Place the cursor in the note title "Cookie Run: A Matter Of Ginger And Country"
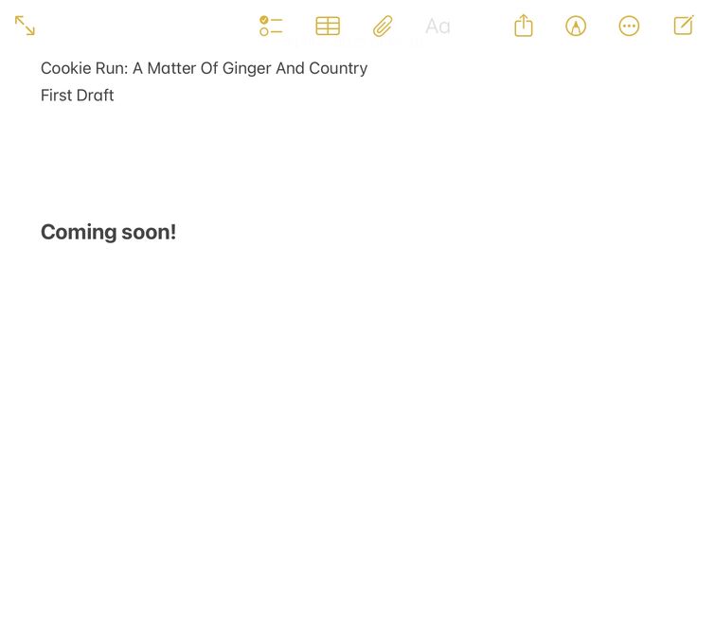The image size is (715, 617). click(204, 68)
